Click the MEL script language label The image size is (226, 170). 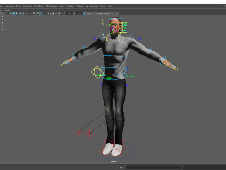click(121, 167)
